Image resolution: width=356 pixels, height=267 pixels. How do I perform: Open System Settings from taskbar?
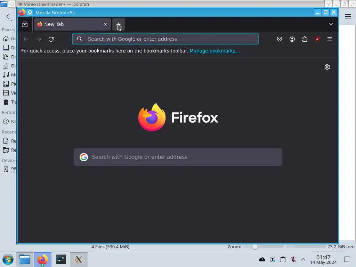click(x=61, y=259)
